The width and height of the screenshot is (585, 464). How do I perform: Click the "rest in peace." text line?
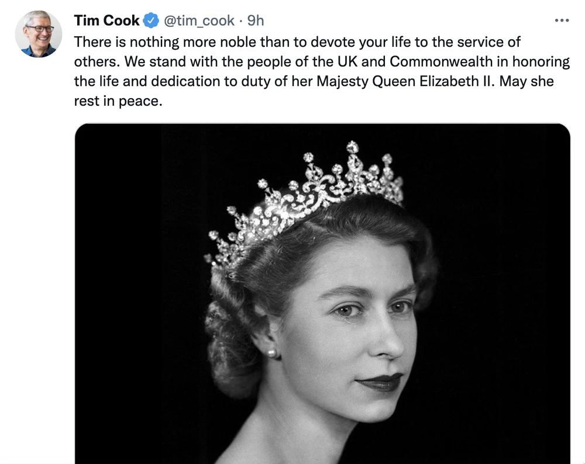point(117,101)
